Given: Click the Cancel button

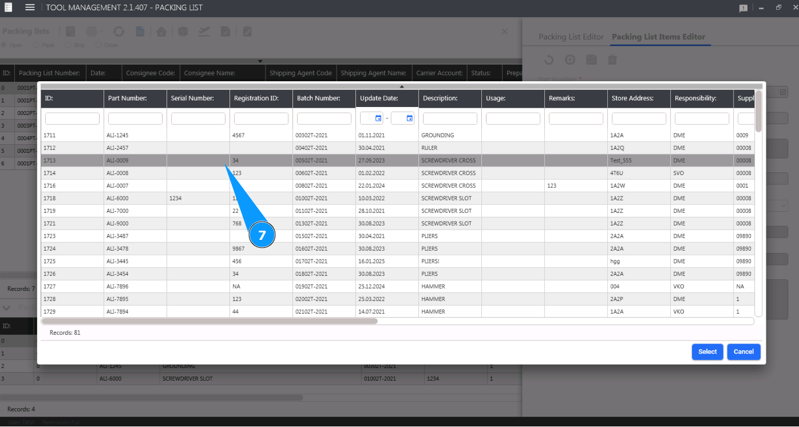Looking at the screenshot, I should pyautogui.click(x=743, y=352).
